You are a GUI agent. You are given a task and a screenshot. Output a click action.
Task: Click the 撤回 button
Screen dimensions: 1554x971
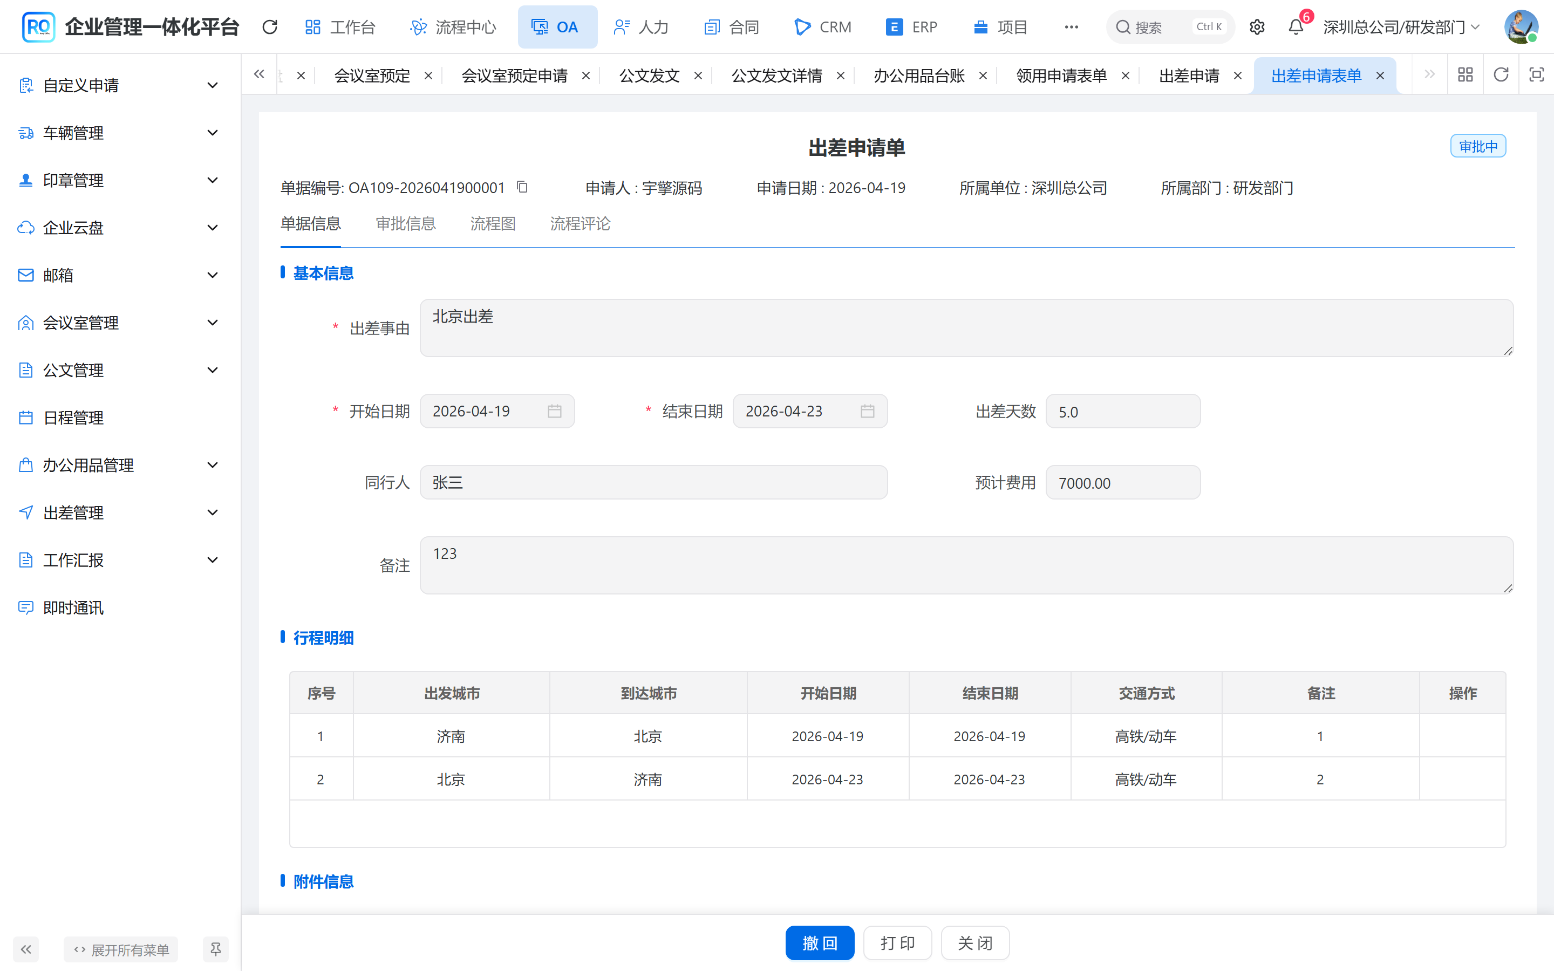[820, 943]
